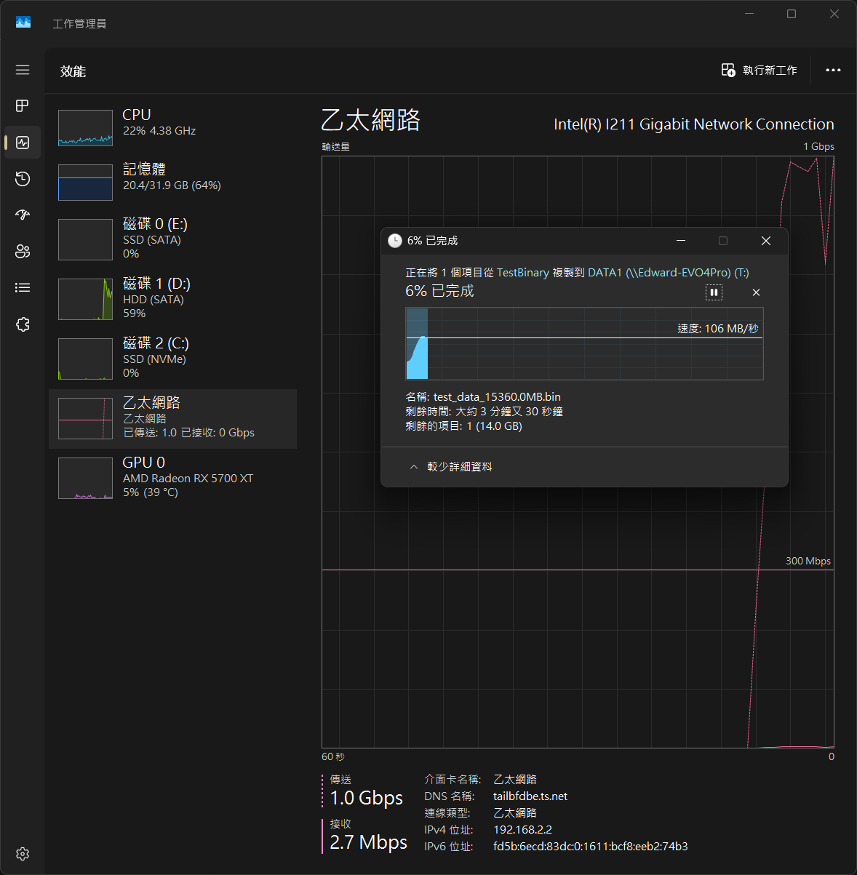Click the remaining time 大約 3 分鐘又 30 秒鐘 text
857x875 pixels.
coord(509,412)
